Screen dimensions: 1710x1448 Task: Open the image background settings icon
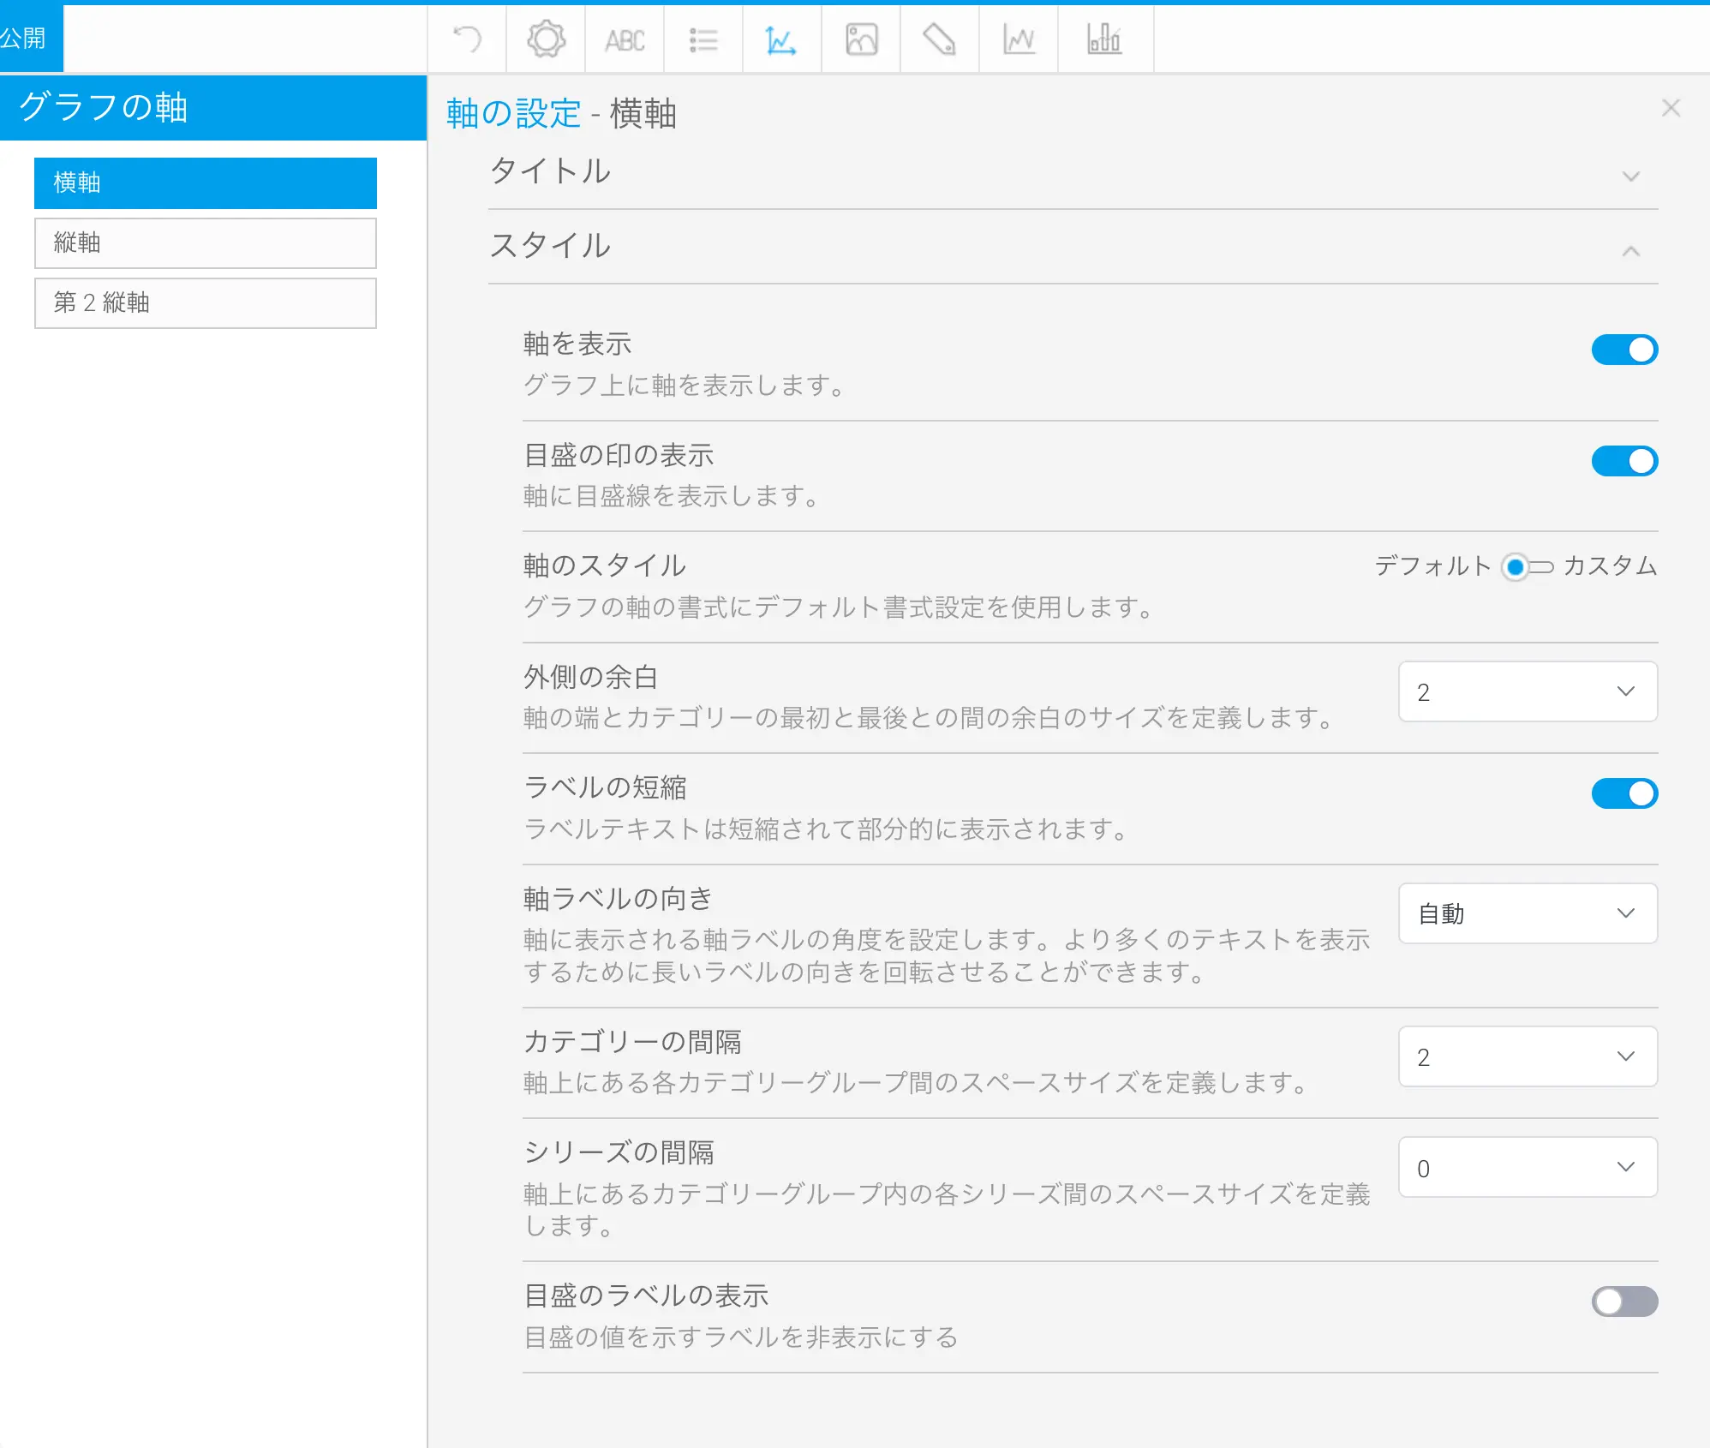[861, 39]
